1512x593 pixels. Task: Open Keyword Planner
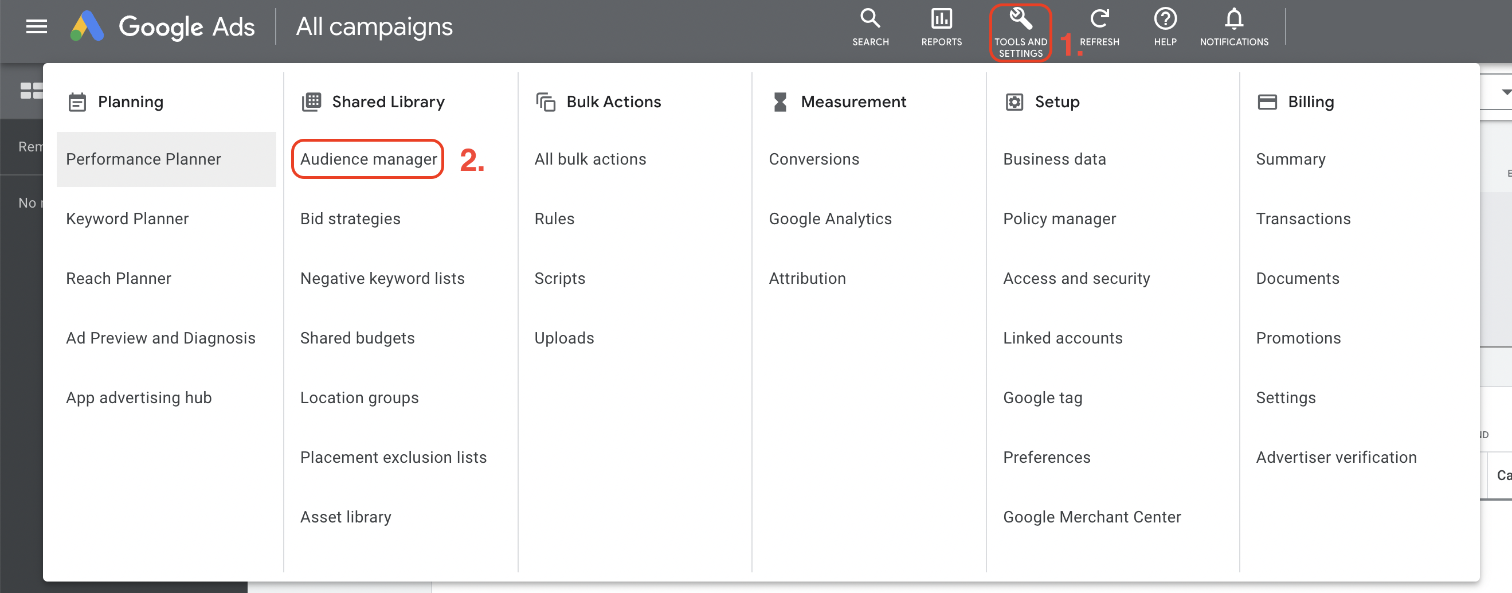click(127, 219)
